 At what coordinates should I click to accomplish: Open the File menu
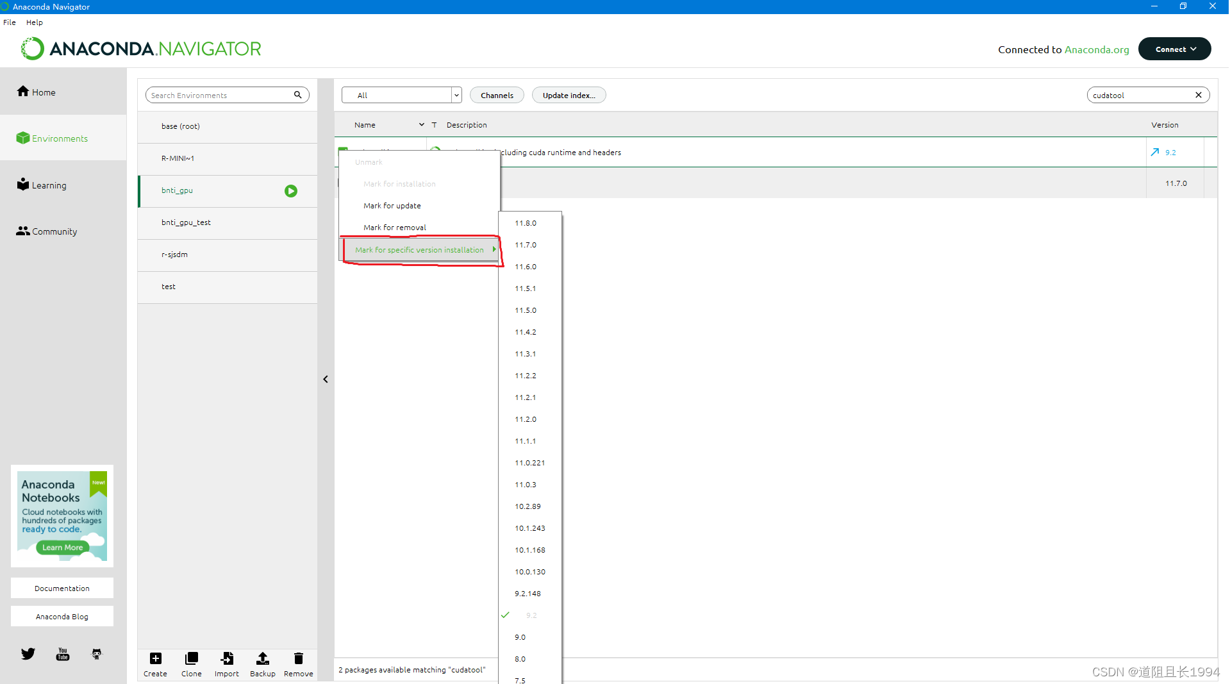point(10,22)
